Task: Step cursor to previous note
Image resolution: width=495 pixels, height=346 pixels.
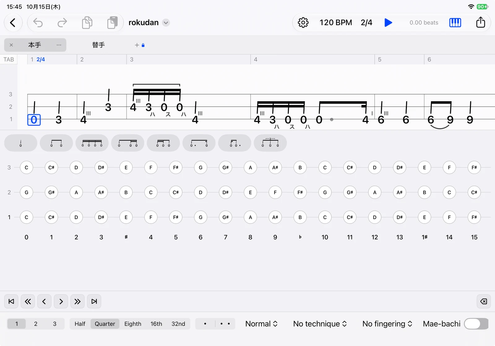Action: pyautogui.click(x=44, y=301)
